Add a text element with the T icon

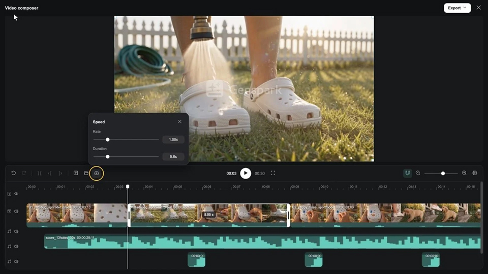(x=76, y=173)
